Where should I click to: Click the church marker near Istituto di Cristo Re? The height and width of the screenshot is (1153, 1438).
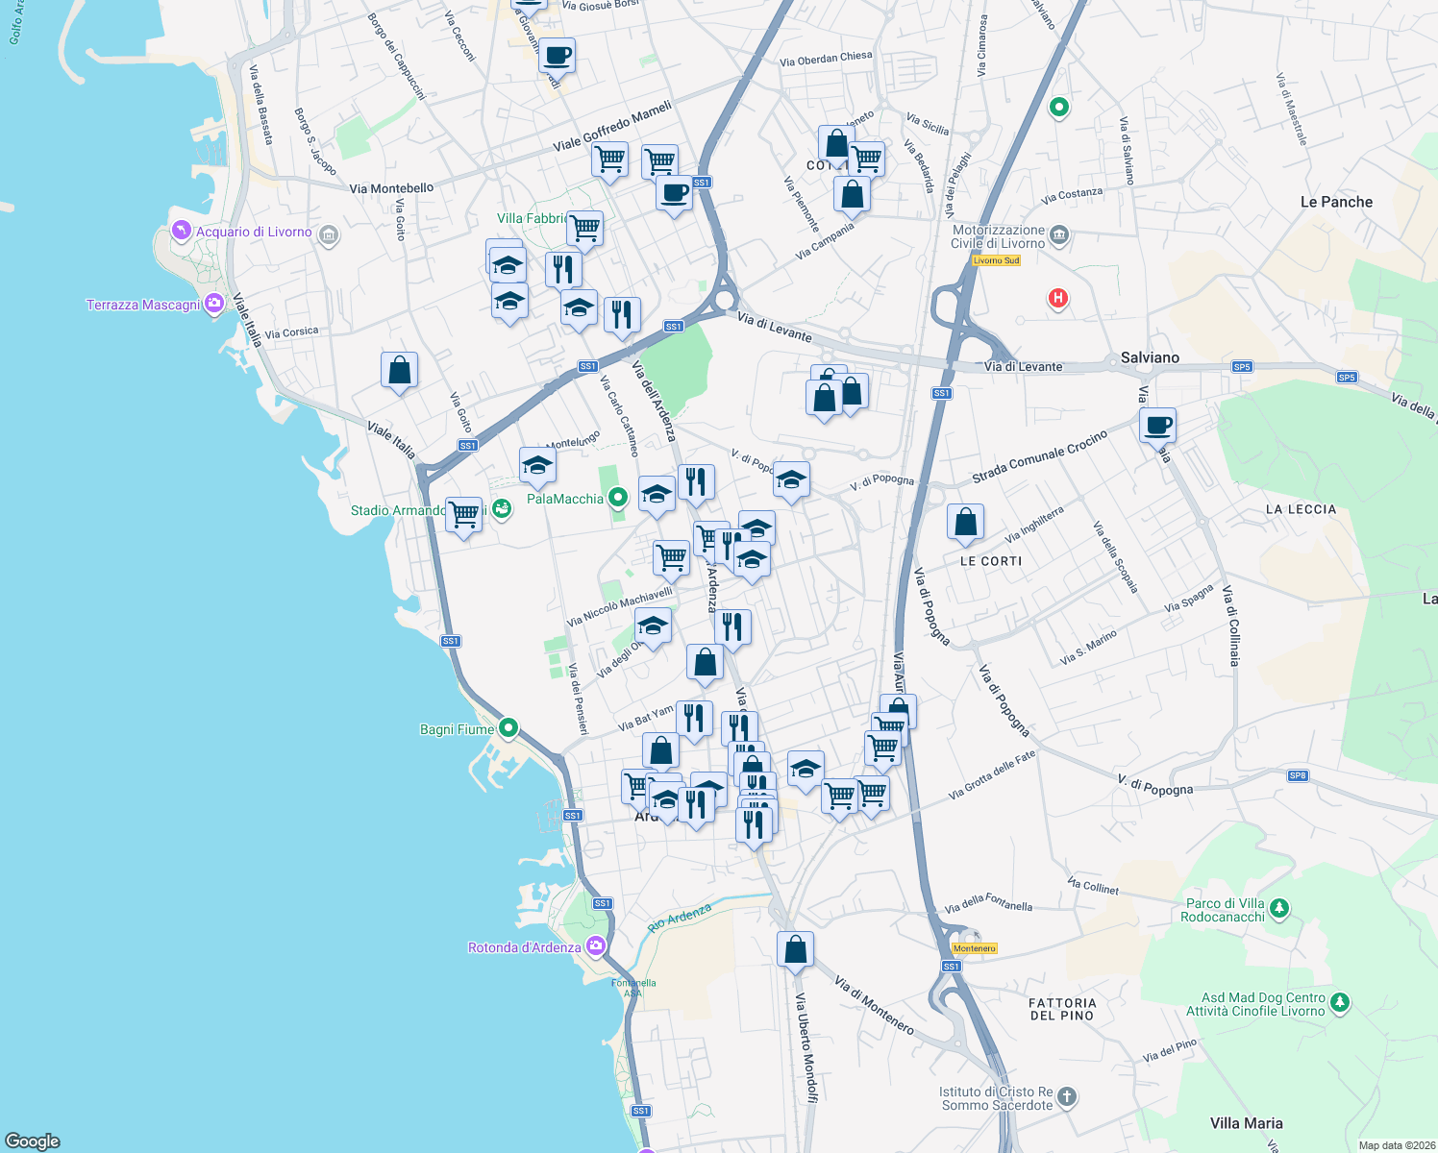click(x=1067, y=1095)
